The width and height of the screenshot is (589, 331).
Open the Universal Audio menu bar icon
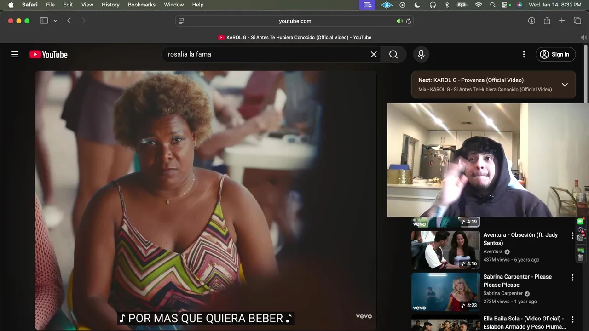pyautogui.click(x=387, y=5)
